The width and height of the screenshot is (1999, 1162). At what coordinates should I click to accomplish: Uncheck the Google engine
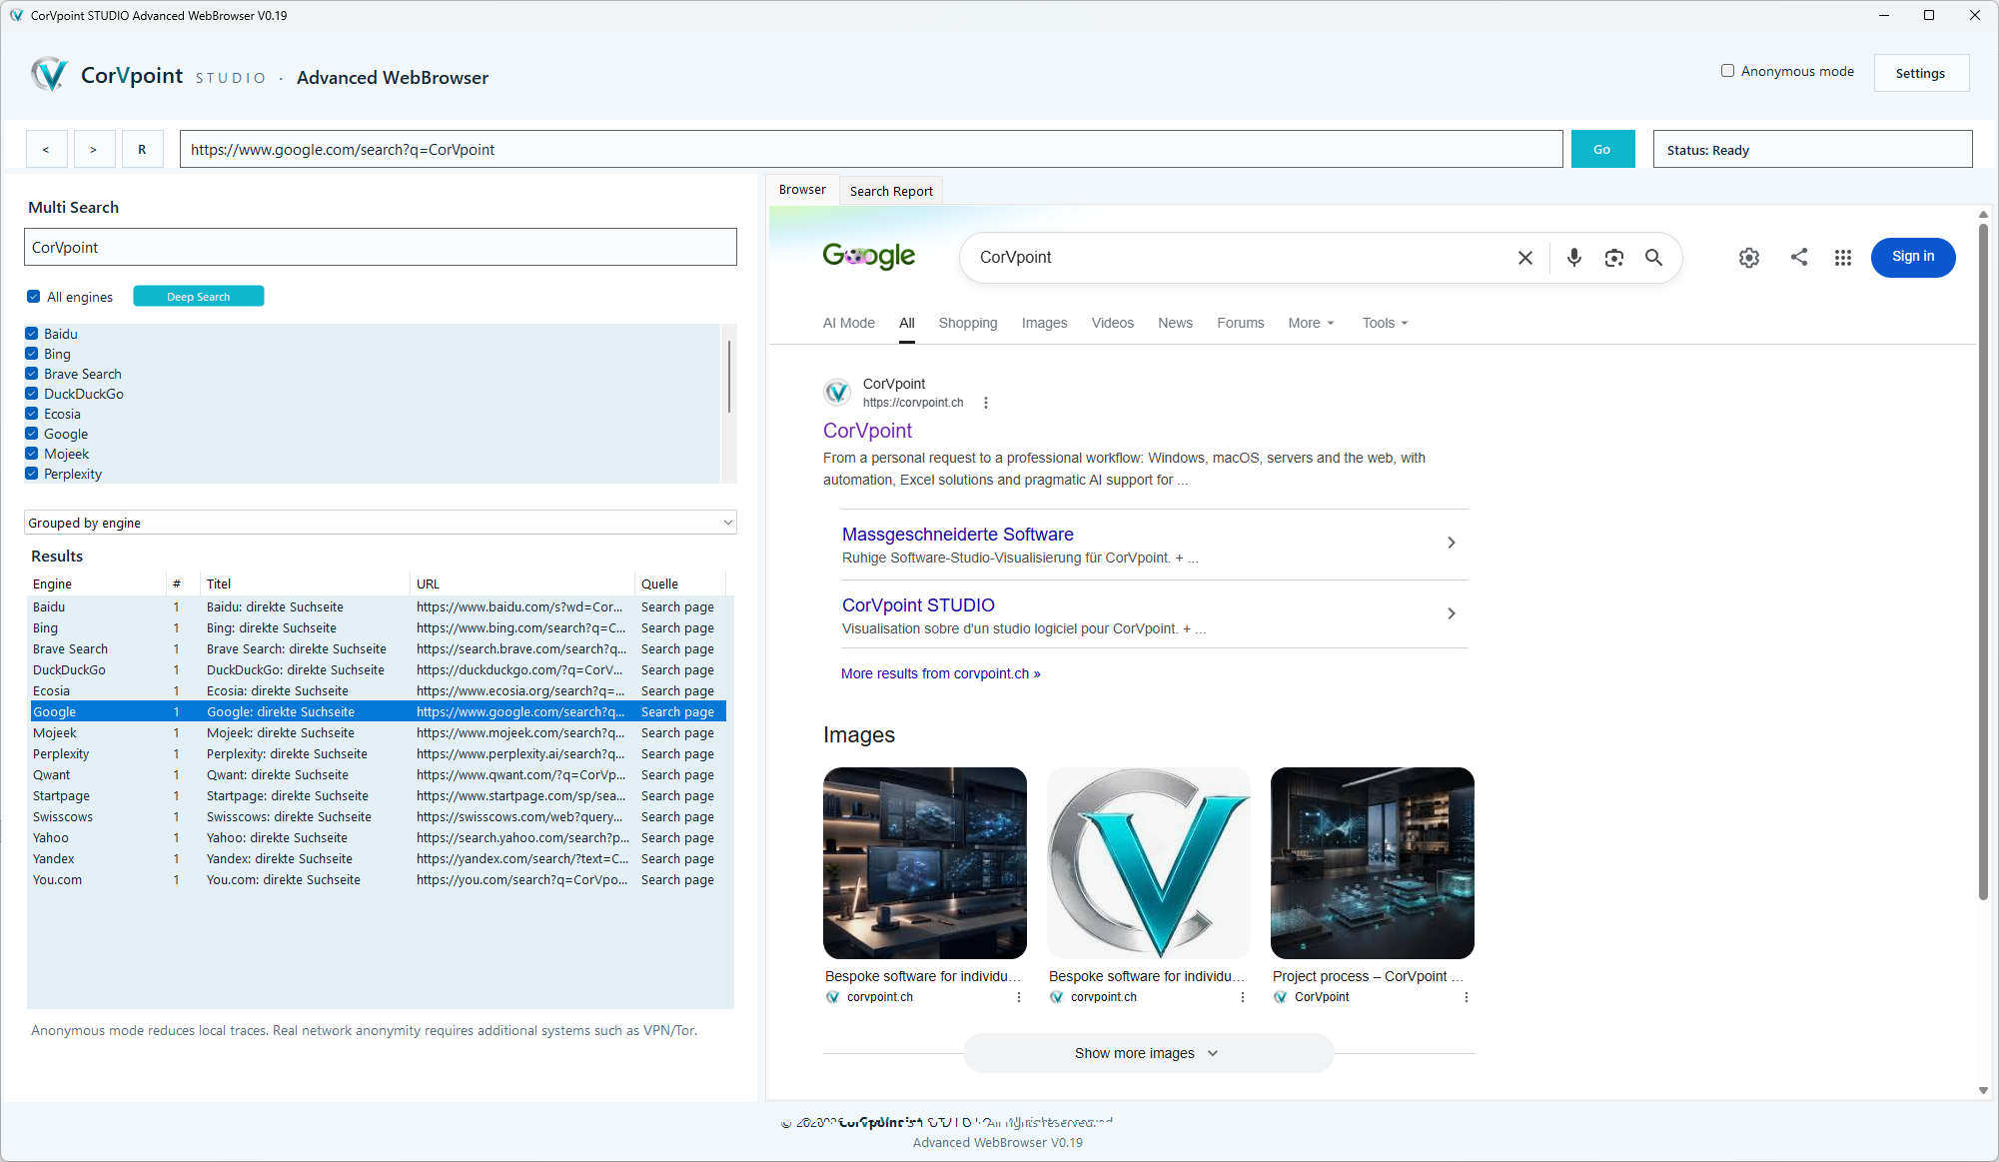[x=32, y=434]
